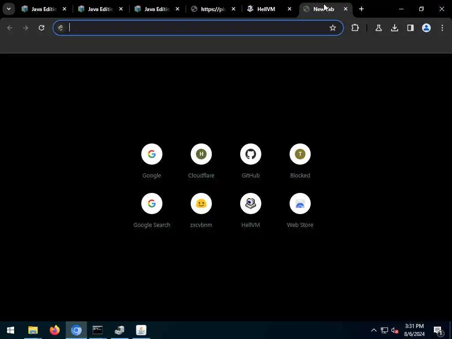Switch to the second Java Edition tab
The image size is (452, 339).
click(x=100, y=9)
